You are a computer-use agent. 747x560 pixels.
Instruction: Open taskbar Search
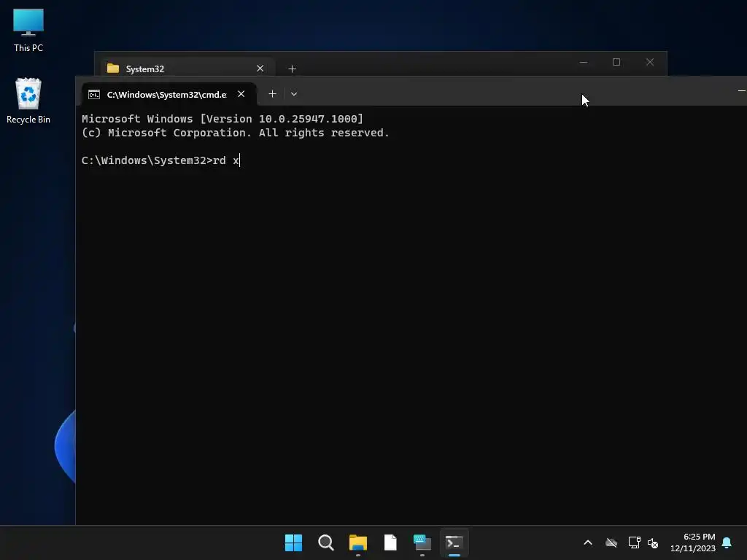coord(326,542)
